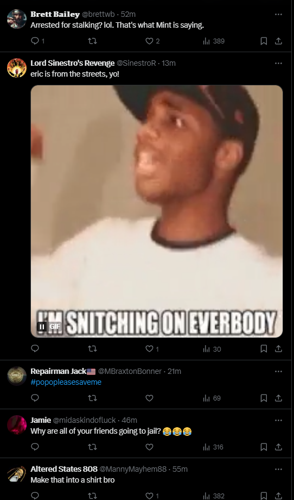Open more options on Jamie's tweet
This screenshot has width=294, height=500.
(x=278, y=420)
